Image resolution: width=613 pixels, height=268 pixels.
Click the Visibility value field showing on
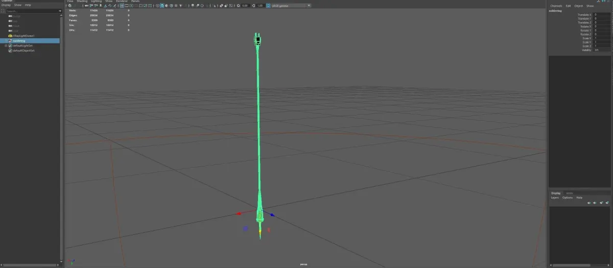(601, 50)
